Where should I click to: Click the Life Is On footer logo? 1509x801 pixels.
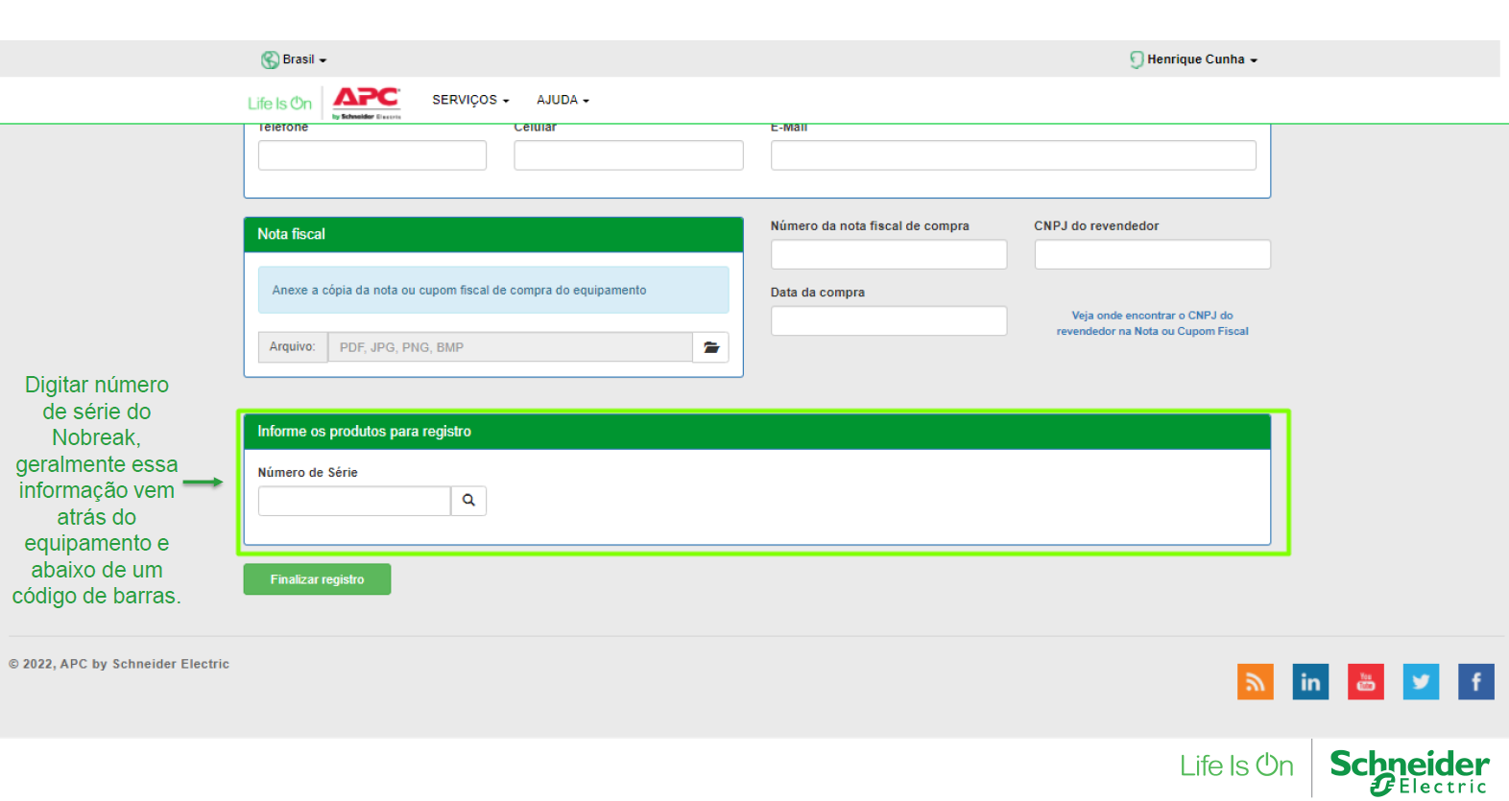point(1237,766)
